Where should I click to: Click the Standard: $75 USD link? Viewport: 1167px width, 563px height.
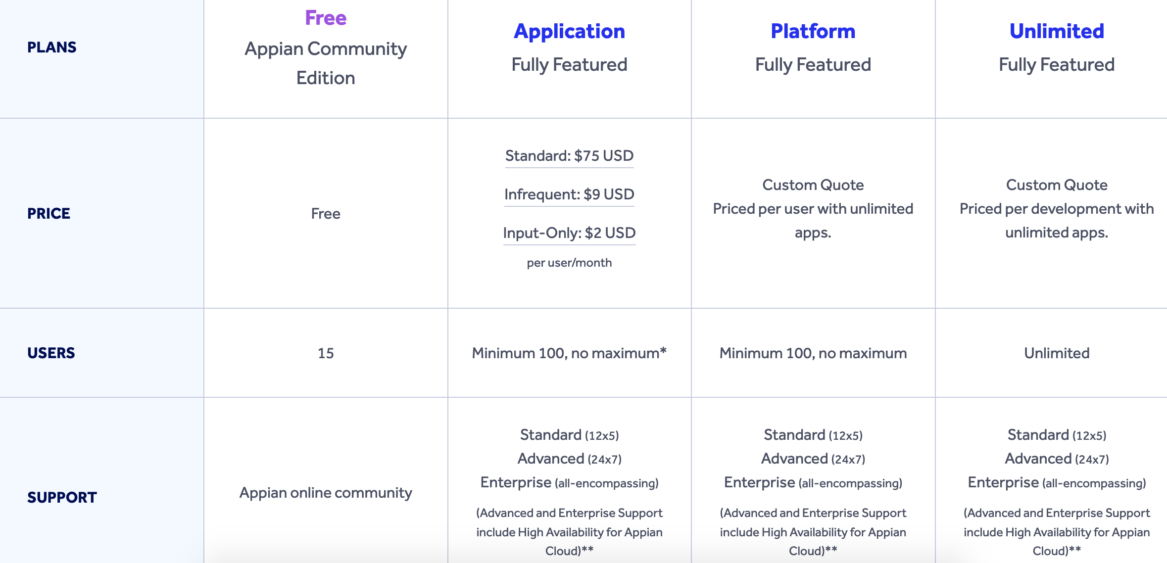coord(569,156)
